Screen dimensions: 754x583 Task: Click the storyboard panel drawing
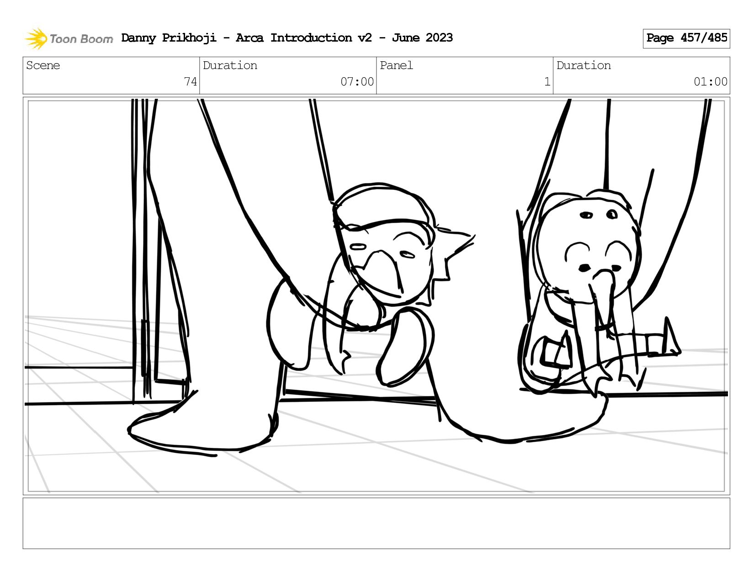(376, 296)
